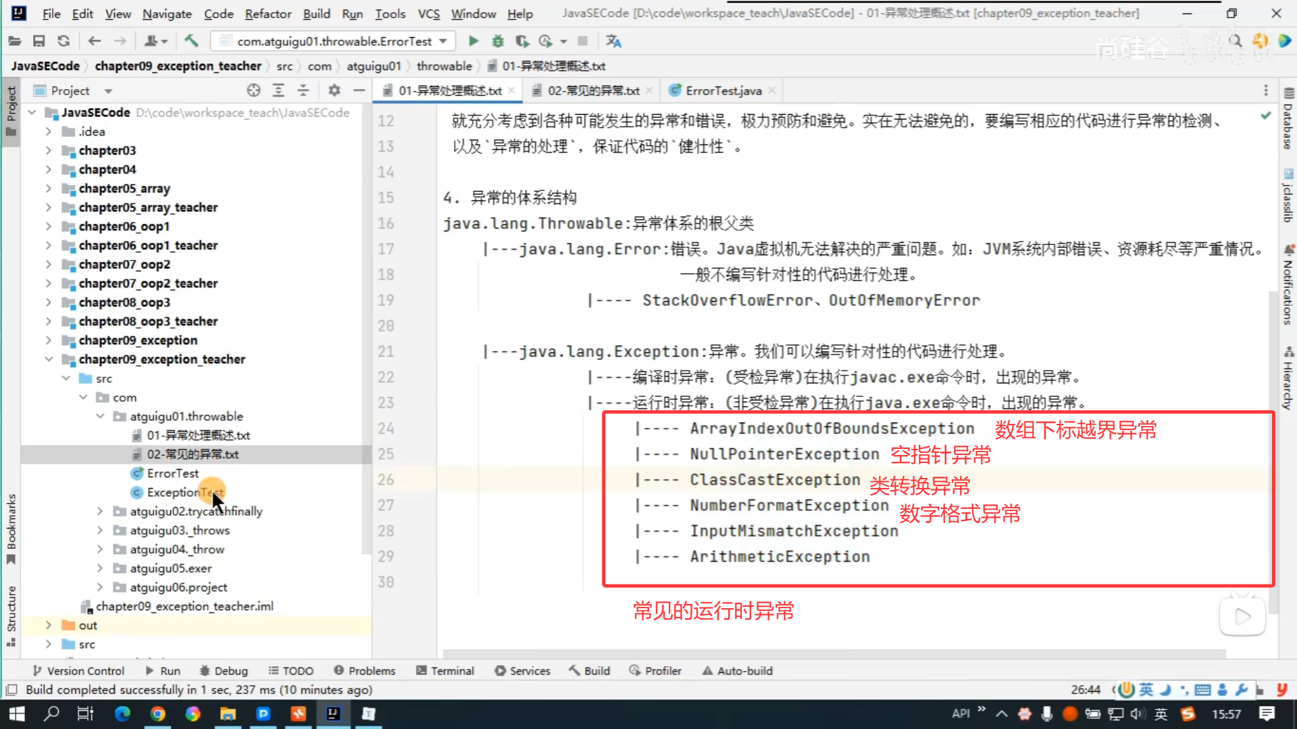
Task: Expand the atguigu02.trycatchfinally package
Action: pyautogui.click(x=100, y=511)
